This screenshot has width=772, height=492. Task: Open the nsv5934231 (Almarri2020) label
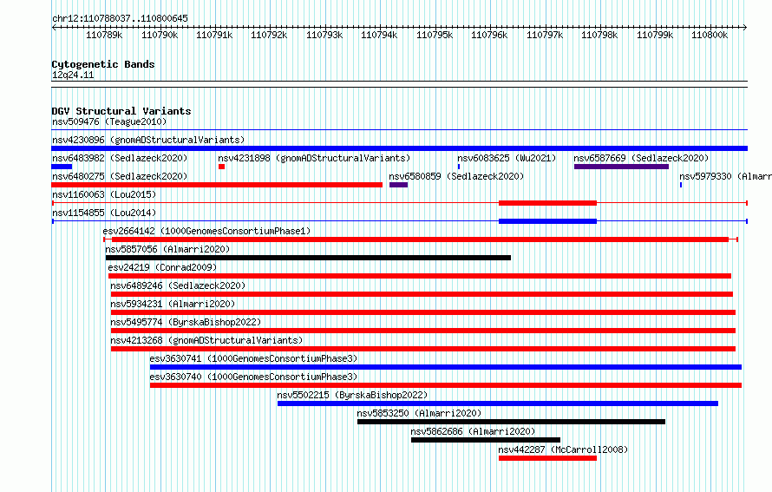(173, 304)
